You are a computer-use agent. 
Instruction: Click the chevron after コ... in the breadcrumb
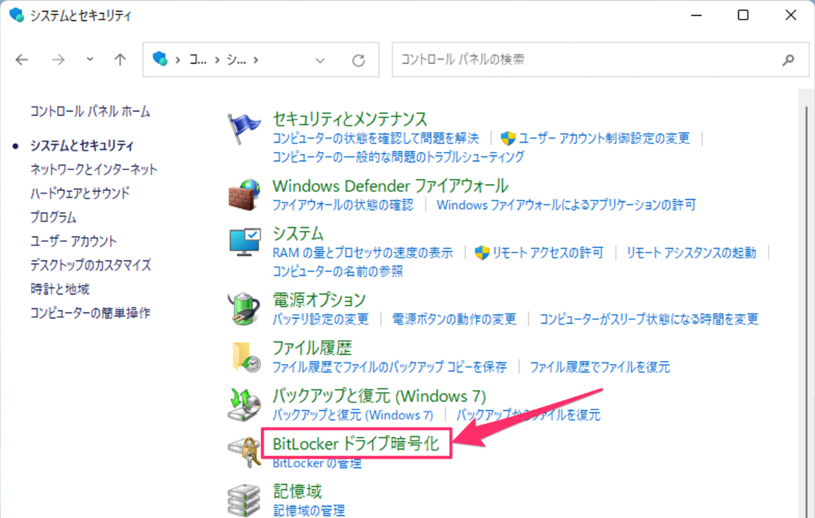[x=217, y=59]
